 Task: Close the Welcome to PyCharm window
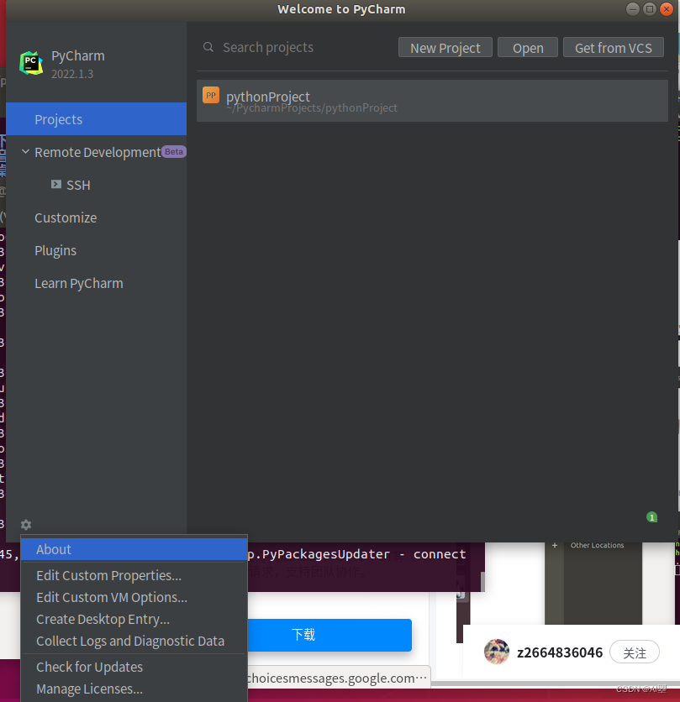pyautogui.click(x=667, y=9)
